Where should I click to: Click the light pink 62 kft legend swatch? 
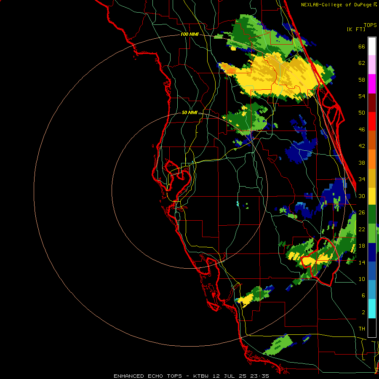pos(372,65)
